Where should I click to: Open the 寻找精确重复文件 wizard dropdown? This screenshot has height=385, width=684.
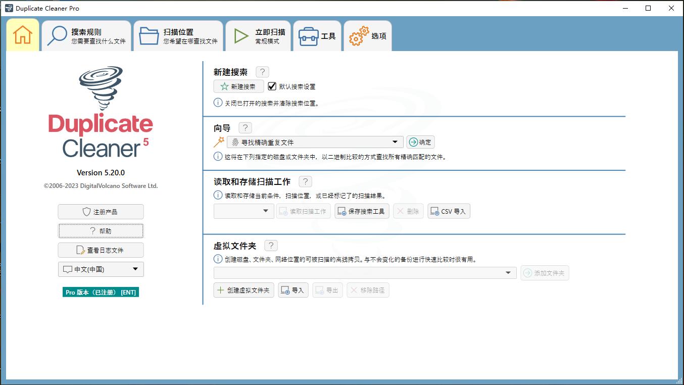pos(396,141)
